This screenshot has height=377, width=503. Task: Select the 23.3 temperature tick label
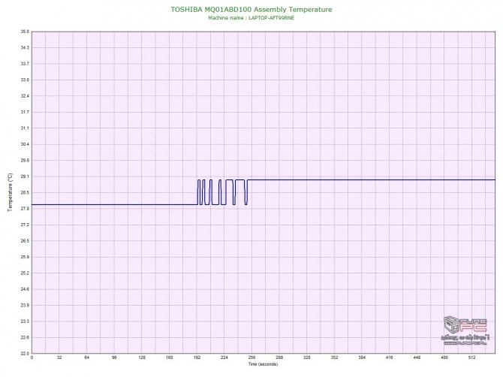[x=25, y=321]
